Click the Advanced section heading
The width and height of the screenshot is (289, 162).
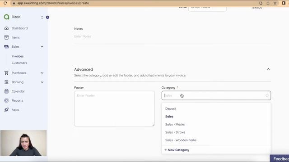(x=84, y=69)
